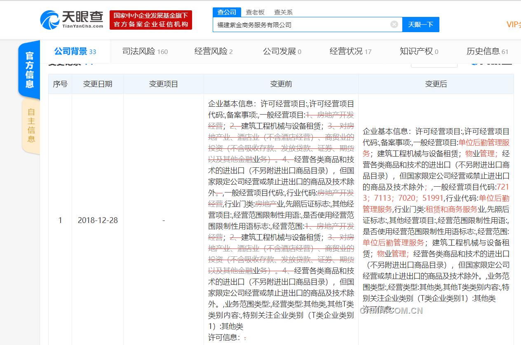Click the 变更日期 column header
The width and height of the screenshot is (521, 345).
(98, 84)
